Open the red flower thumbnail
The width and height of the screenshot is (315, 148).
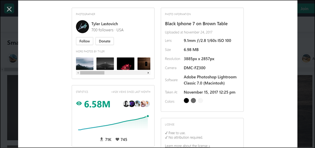126,64
